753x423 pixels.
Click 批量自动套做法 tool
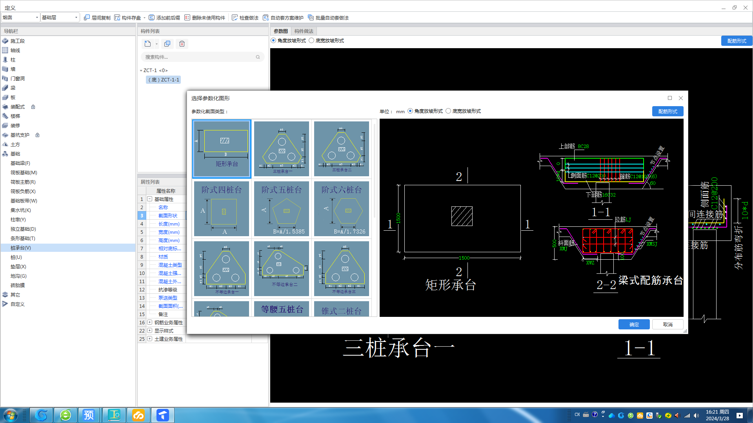328,18
